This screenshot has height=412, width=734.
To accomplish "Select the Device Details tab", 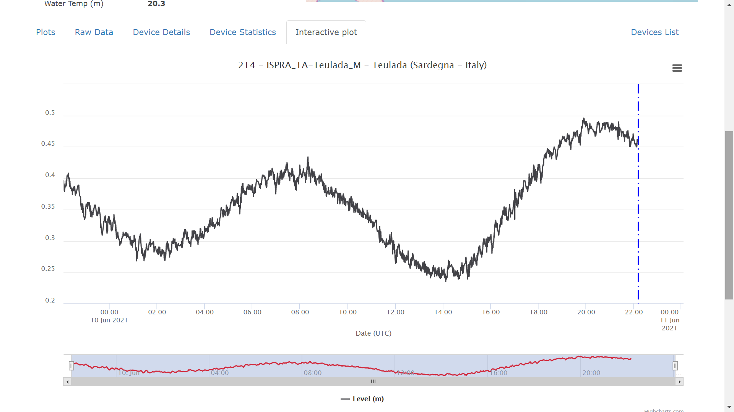I will click(x=161, y=32).
